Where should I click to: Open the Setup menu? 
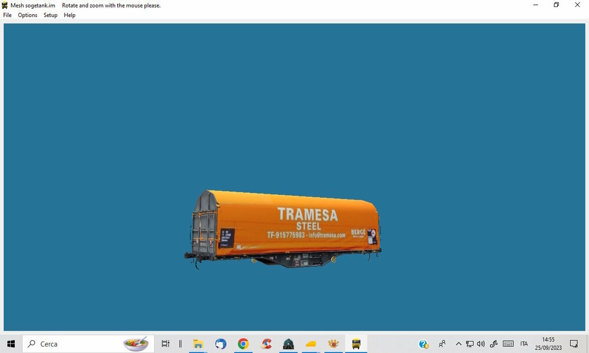(x=50, y=15)
